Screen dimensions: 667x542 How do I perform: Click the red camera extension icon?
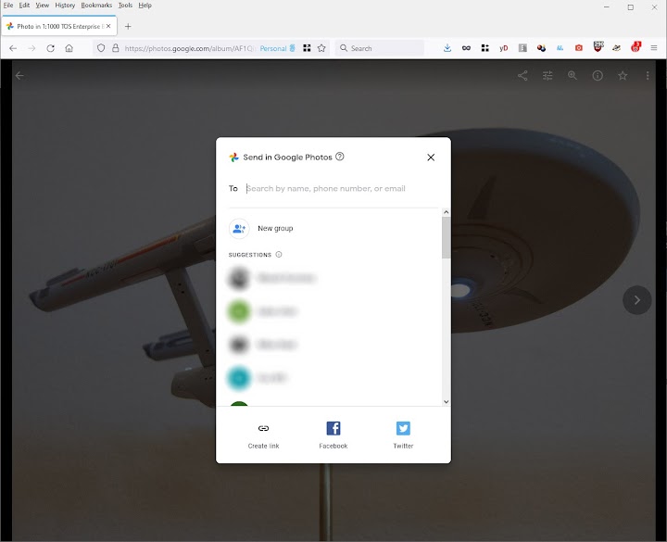(x=578, y=48)
